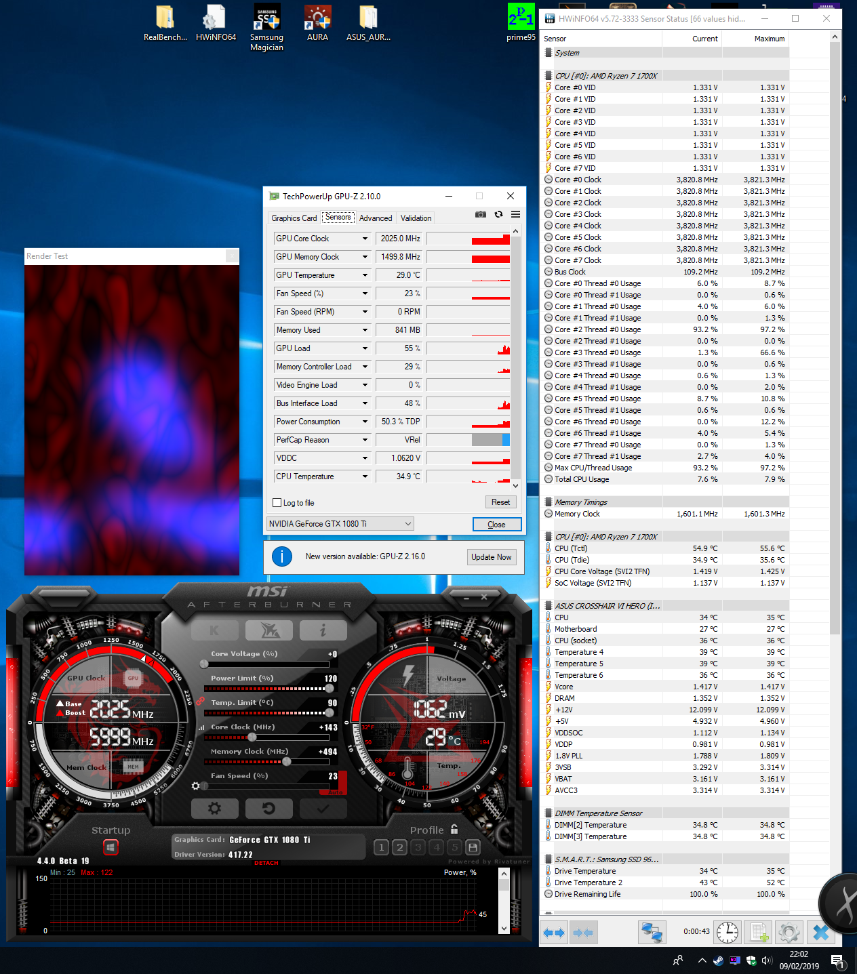Image resolution: width=857 pixels, height=974 pixels.
Task: Click power and temp limit link icon
Action: coord(200,702)
